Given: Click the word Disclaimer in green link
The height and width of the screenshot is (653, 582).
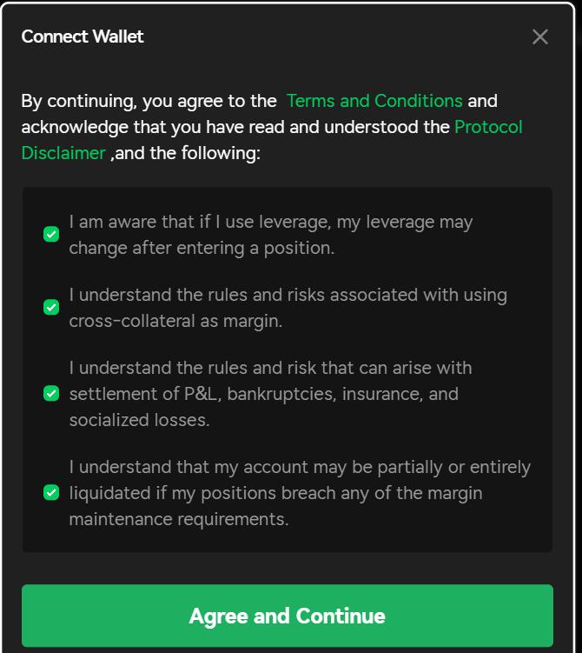Looking at the screenshot, I should 63,153.
